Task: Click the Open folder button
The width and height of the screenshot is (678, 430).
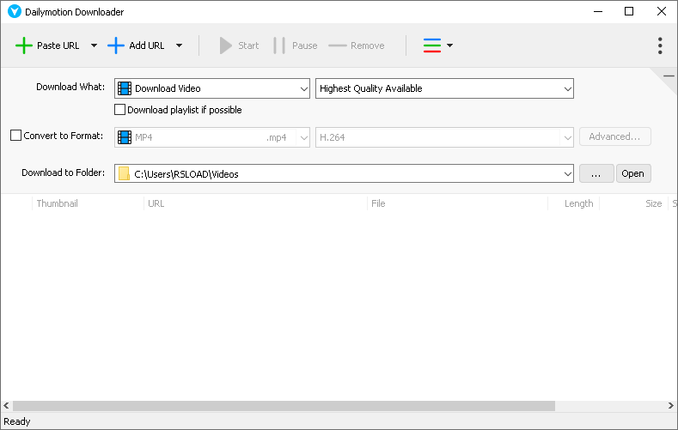Action: (x=633, y=173)
